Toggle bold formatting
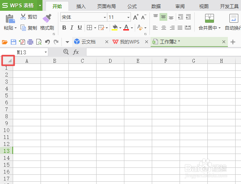Screen dimensions: 241x184 (64, 28)
